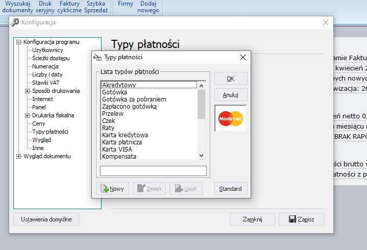Click the Anuluj button
The height and width of the screenshot is (250, 367).
pos(231,95)
